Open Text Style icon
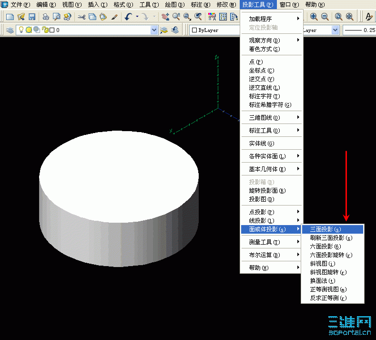 click(x=369, y=17)
